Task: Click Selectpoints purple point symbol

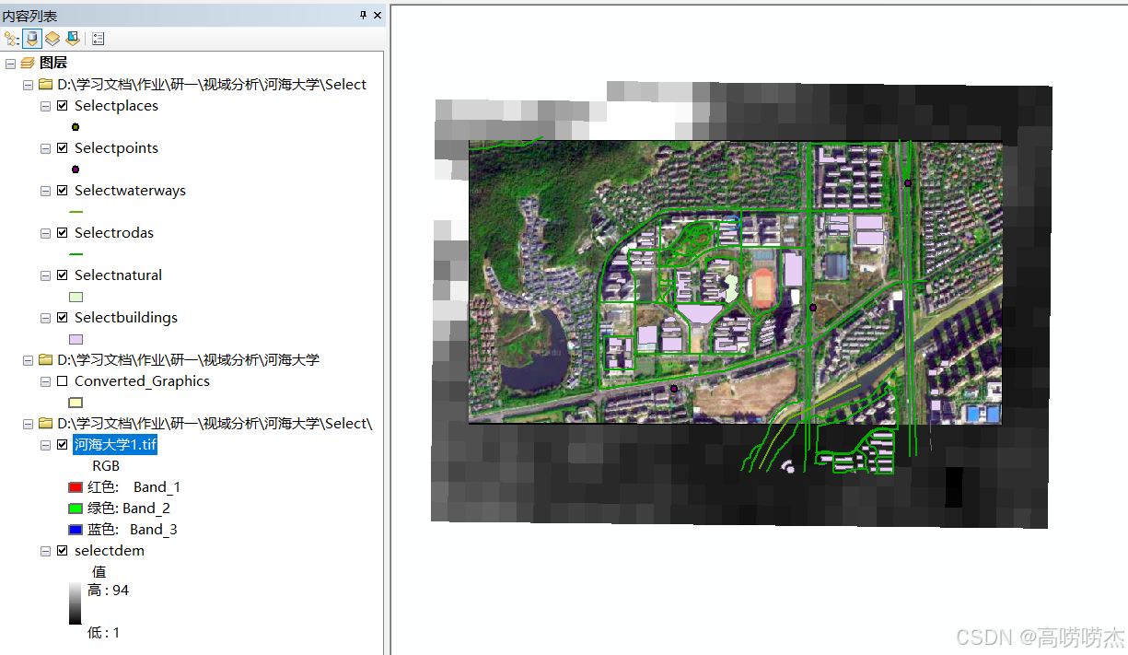Action: [76, 170]
